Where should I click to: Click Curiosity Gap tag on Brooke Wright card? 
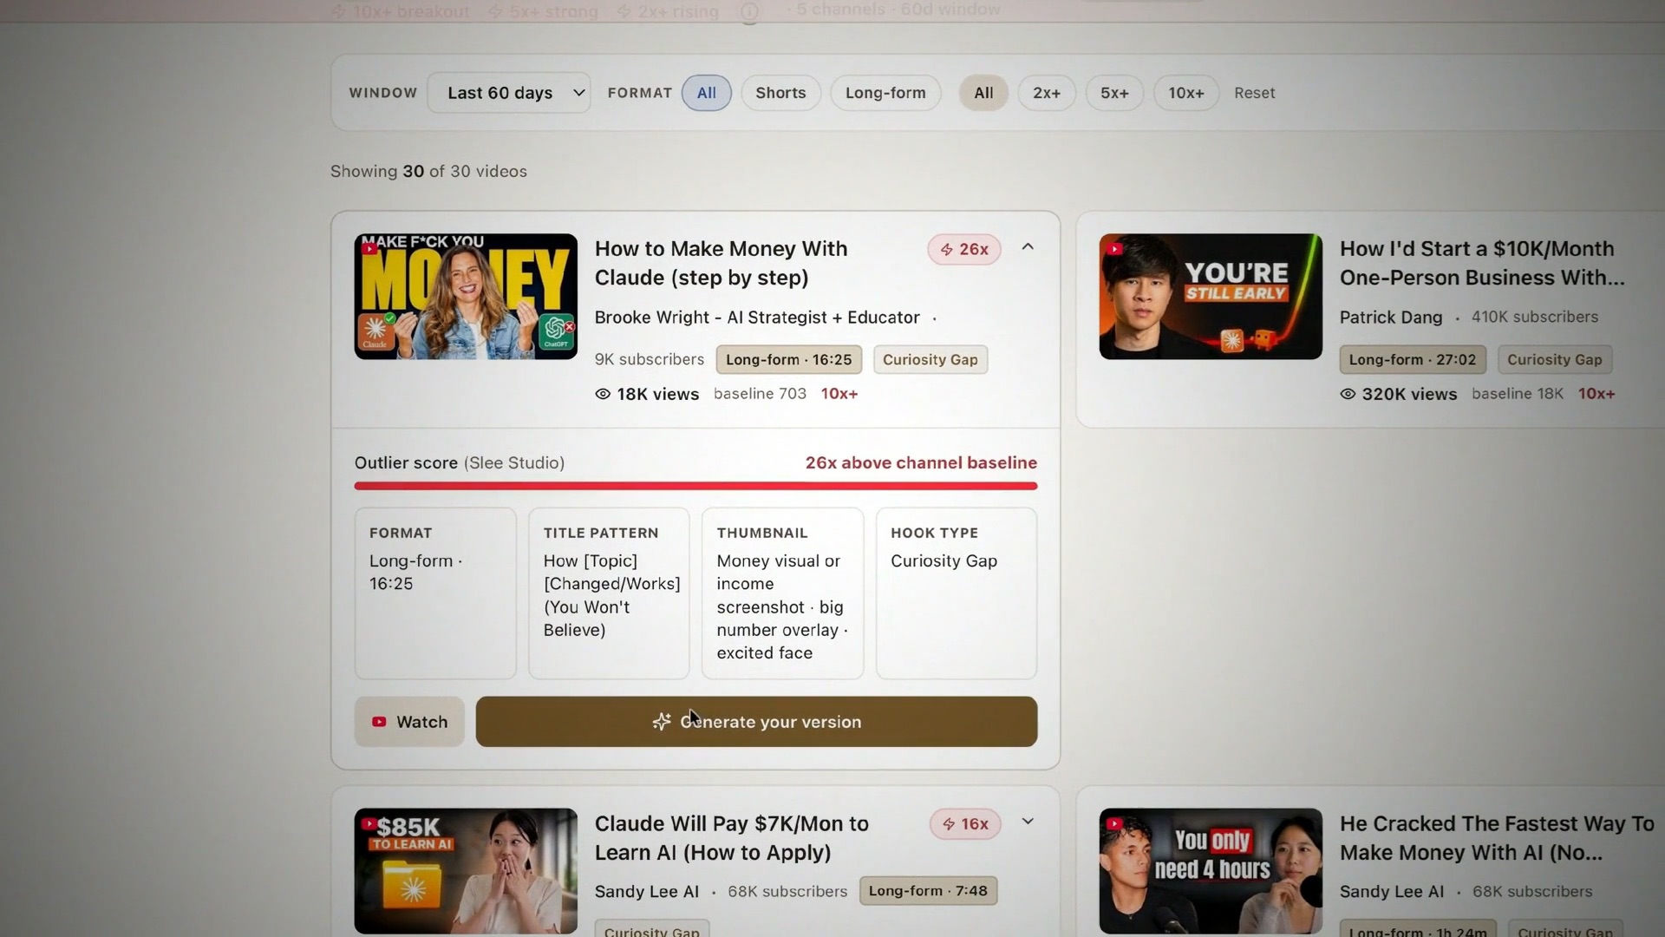click(930, 359)
